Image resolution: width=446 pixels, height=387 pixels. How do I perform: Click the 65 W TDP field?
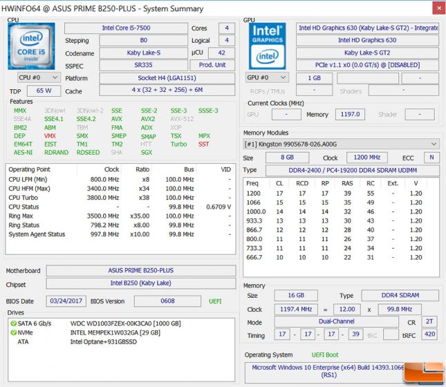44,91
